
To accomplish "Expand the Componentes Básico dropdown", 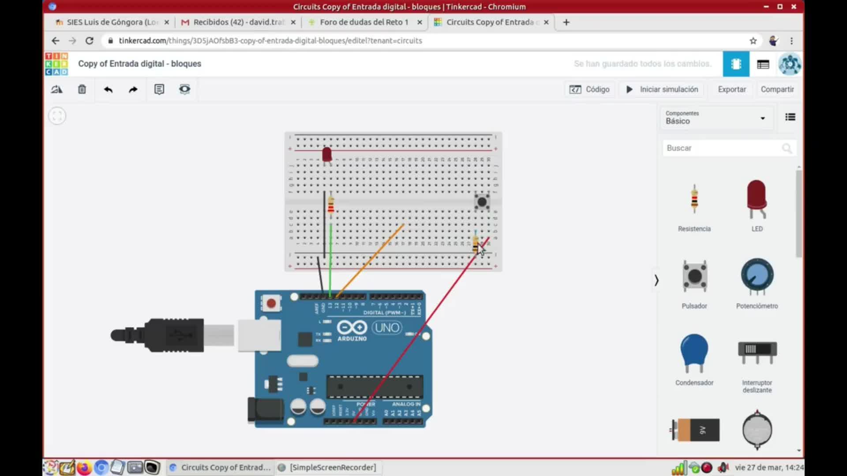I will pos(716,118).
